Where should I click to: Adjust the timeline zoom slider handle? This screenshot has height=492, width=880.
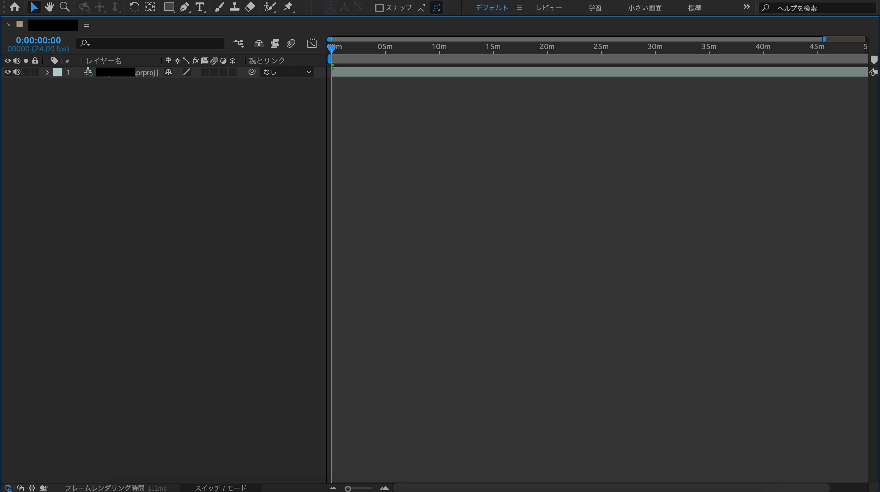(x=348, y=489)
